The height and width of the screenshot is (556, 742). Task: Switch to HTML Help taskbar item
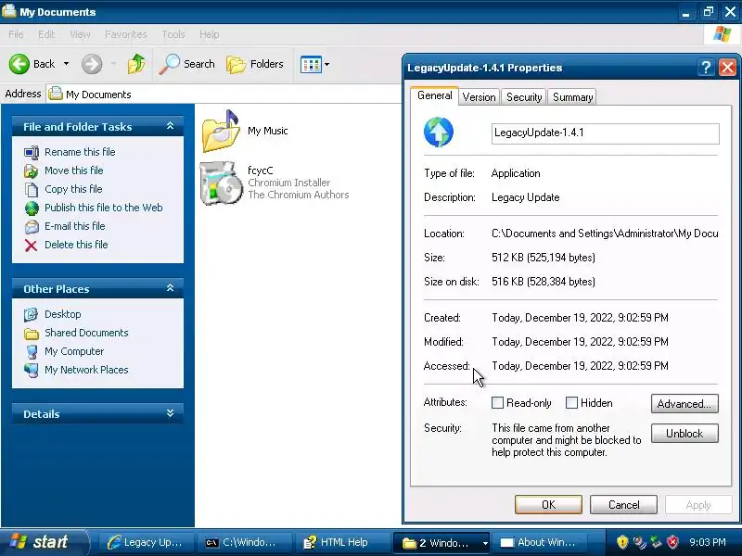pyautogui.click(x=341, y=542)
